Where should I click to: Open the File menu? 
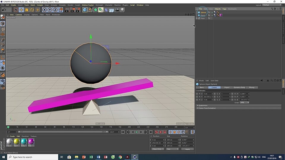(x=3, y=5)
